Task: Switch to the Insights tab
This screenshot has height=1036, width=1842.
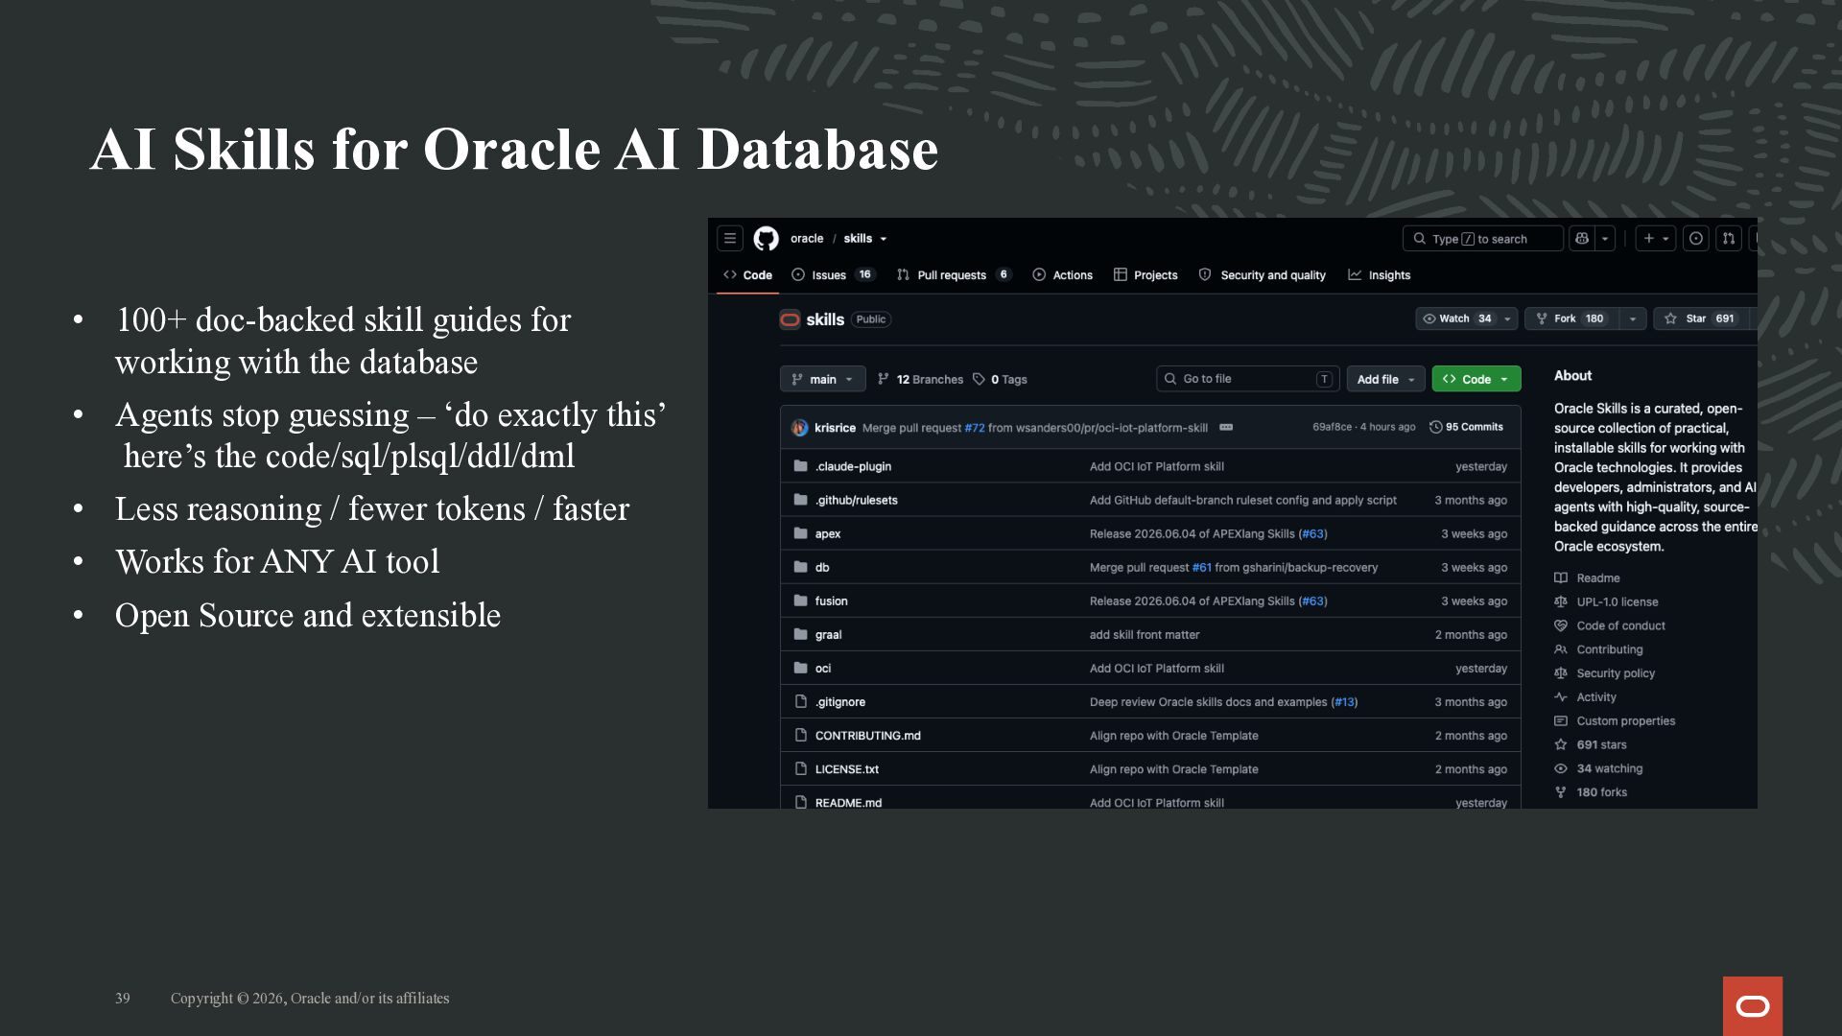Action: 1379,275
